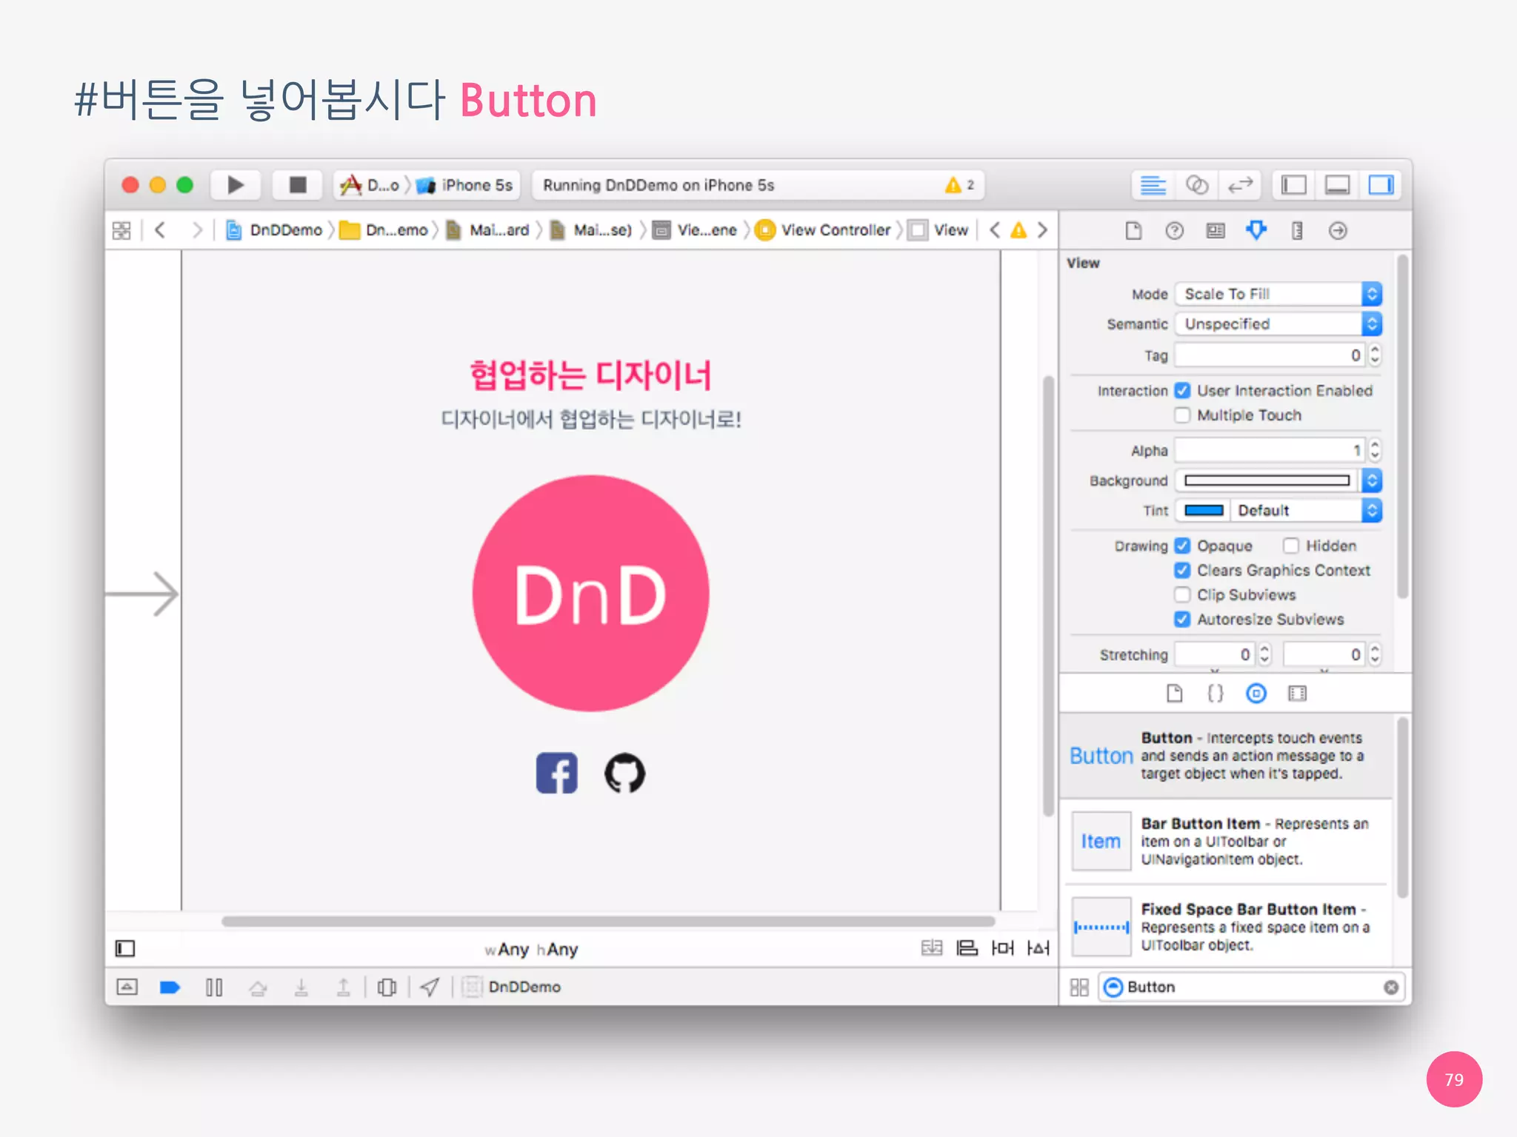Viewport: 1517px width, 1137px height.
Task: Open the Identity inspector
Action: tap(1216, 231)
